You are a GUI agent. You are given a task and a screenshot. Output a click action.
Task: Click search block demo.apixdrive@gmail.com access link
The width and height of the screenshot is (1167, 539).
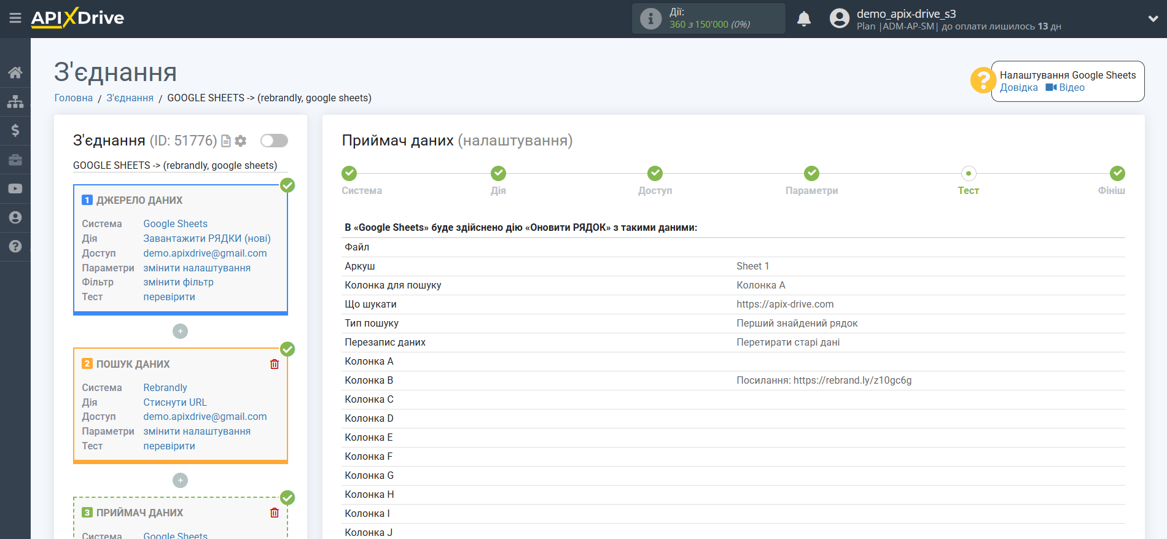coord(205,417)
